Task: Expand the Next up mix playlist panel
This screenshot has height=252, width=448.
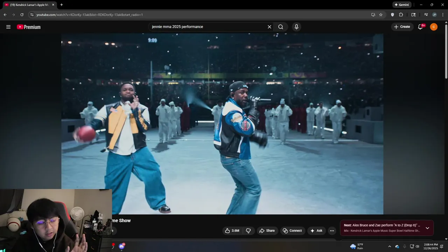Action: (427, 228)
